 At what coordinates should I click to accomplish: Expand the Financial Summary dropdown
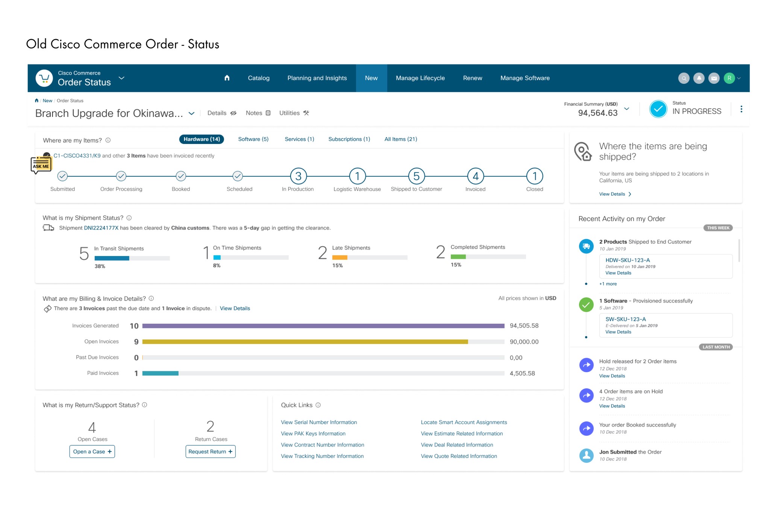(x=626, y=109)
